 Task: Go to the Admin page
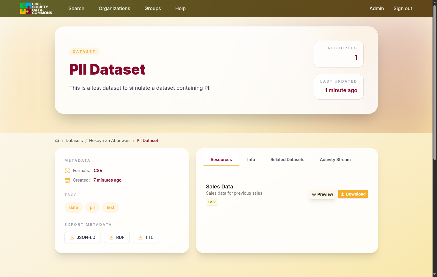[377, 8]
